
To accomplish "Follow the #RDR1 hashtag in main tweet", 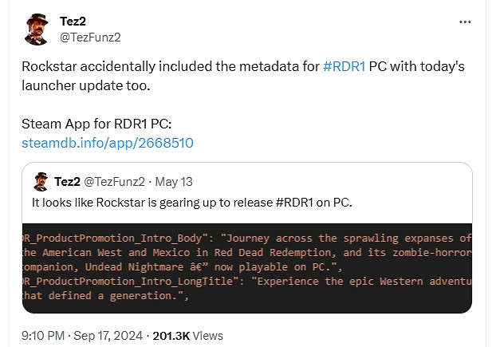I will point(344,67).
